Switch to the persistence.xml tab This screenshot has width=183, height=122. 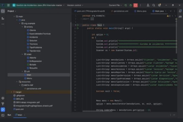click(x=120, y=11)
